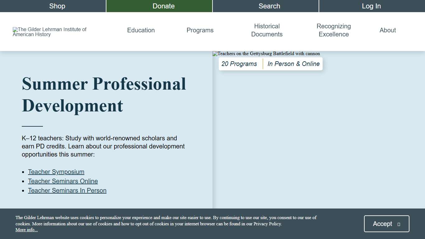Open the More info cookie link

point(26,230)
